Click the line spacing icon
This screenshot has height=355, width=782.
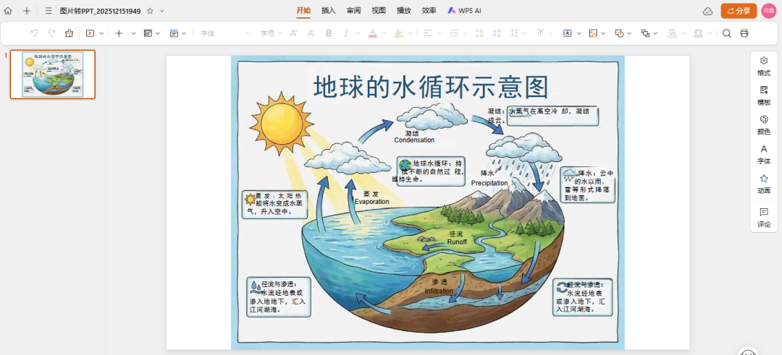tap(515, 33)
